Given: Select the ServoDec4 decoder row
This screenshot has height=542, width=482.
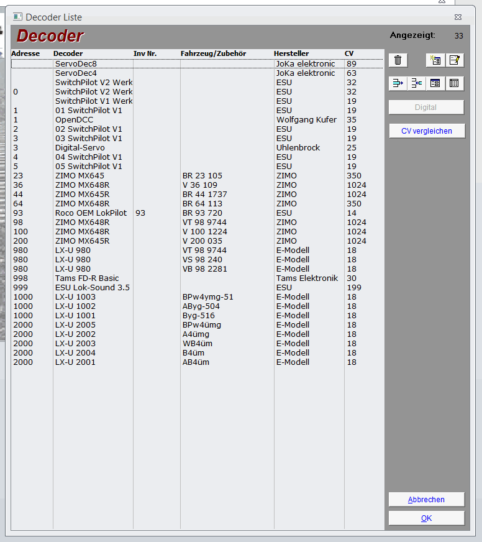Looking at the screenshot, I should [x=198, y=73].
